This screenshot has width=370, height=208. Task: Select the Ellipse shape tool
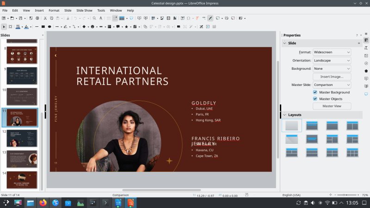click(49, 26)
